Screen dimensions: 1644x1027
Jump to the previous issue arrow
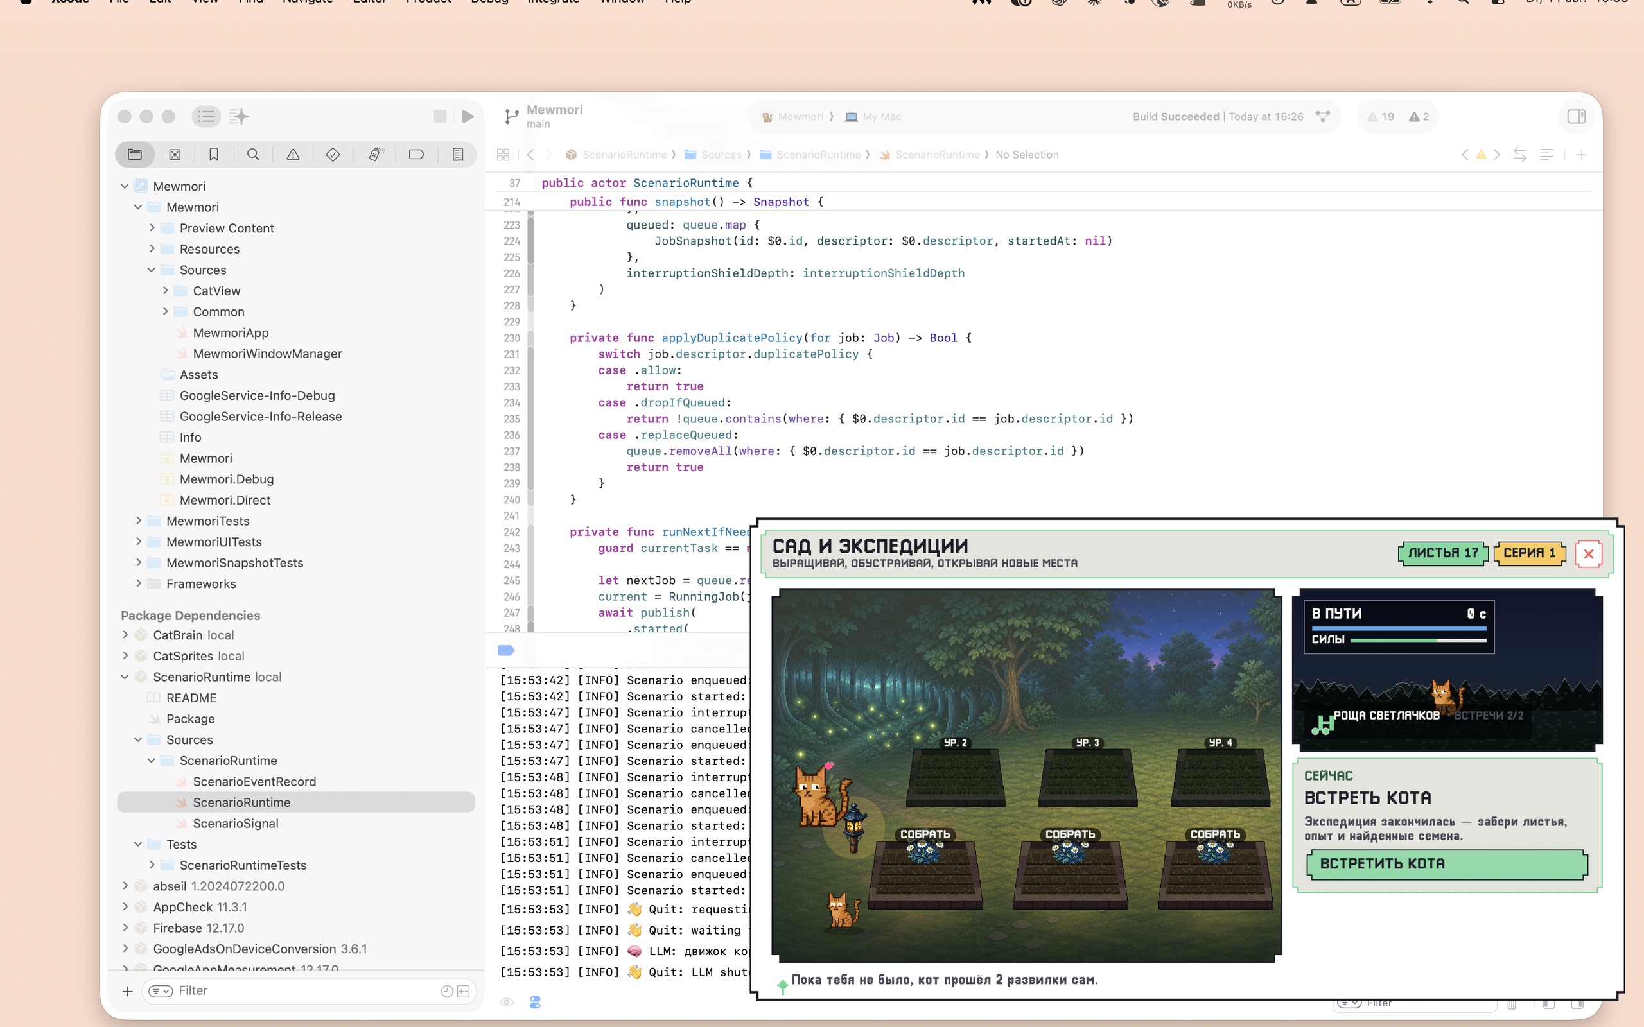point(1465,155)
